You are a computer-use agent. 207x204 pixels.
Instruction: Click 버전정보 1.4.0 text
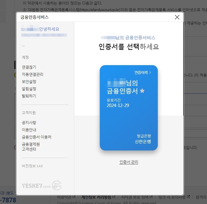32,166
